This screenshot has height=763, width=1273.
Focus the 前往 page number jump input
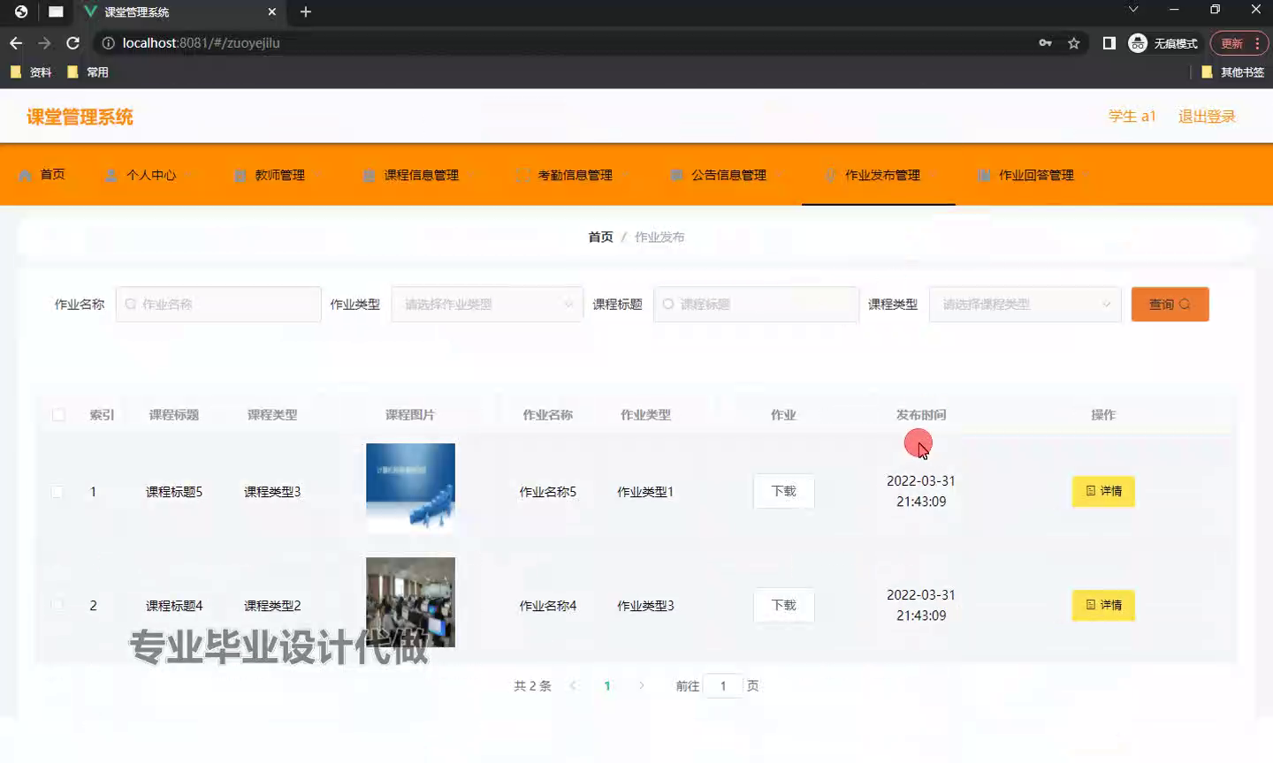(x=723, y=685)
